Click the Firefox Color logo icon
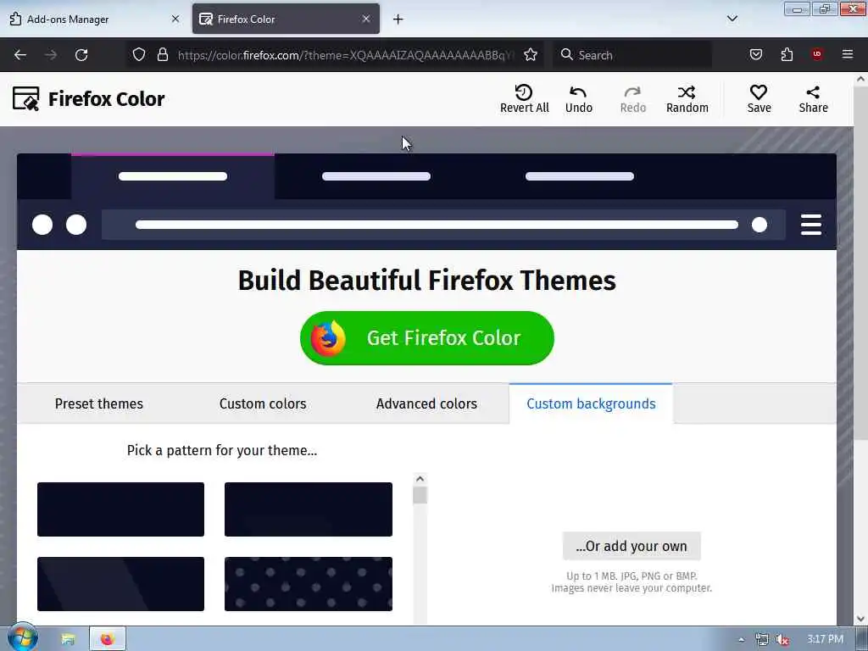 point(26,99)
